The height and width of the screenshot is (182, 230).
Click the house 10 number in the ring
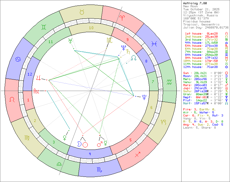click(91, 28)
